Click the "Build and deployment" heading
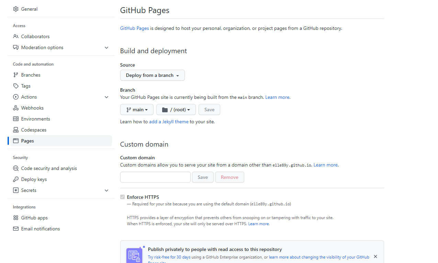The height and width of the screenshot is (263, 438). pyautogui.click(x=154, y=51)
